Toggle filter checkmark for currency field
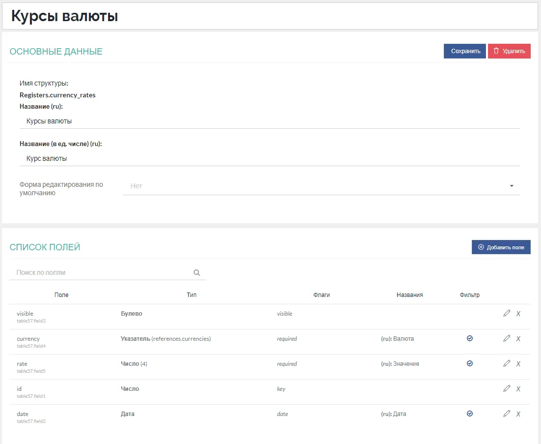 [470, 339]
